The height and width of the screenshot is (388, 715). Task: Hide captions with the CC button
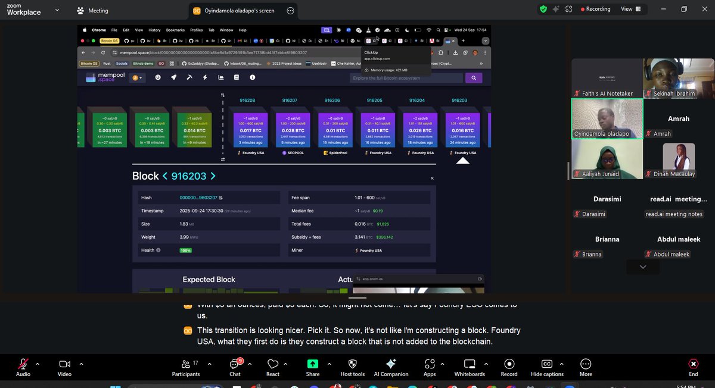pyautogui.click(x=546, y=367)
